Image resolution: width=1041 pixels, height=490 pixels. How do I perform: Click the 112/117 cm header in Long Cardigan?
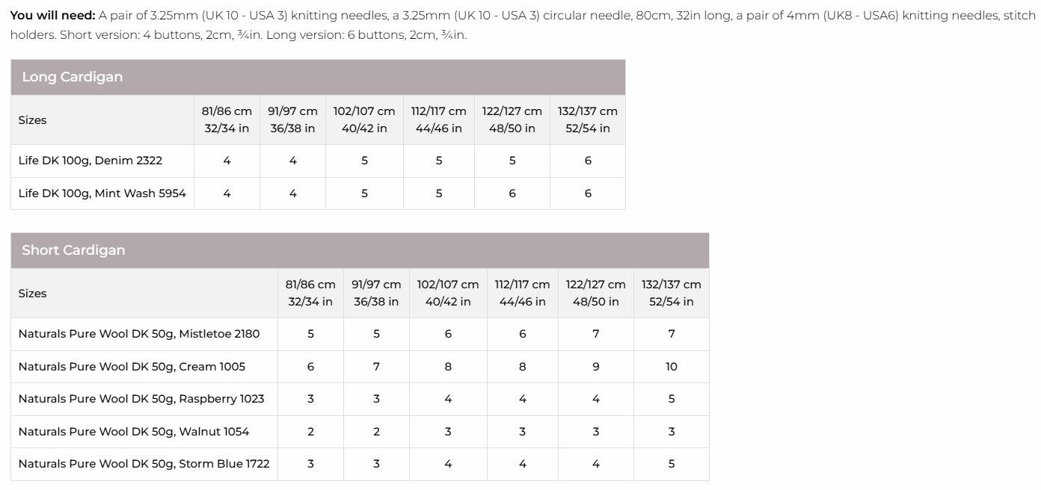(439, 120)
